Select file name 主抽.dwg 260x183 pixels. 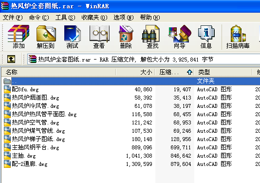24,156
